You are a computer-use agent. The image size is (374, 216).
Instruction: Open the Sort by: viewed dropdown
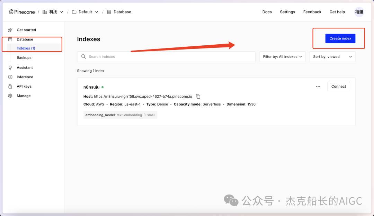332,56
